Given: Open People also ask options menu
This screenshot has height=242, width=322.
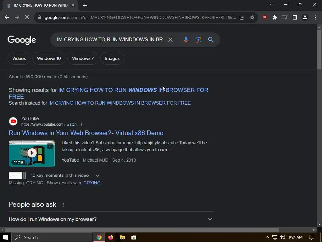Looking at the screenshot, I should (x=63, y=205).
